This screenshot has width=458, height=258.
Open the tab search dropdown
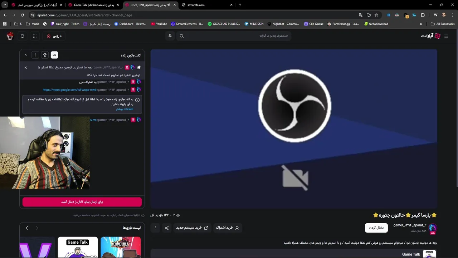click(x=5, y=5)
